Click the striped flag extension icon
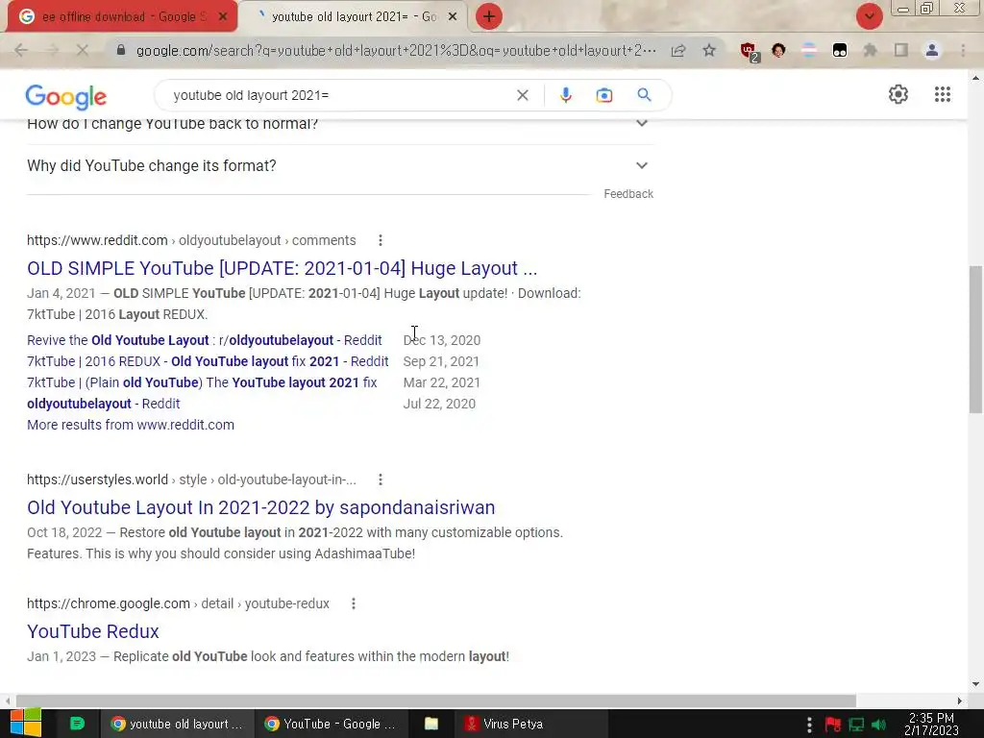Image resolution: width=984 pixels, height=738 pixels. pos(809,50)
